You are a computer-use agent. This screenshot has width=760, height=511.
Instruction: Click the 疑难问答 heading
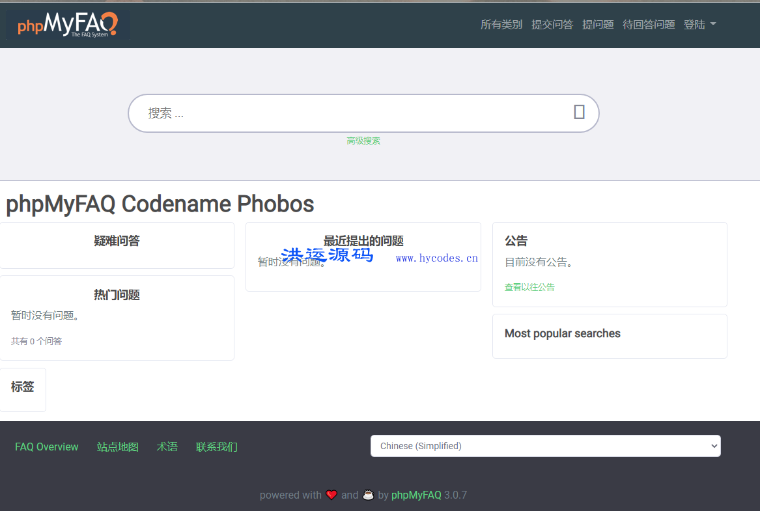tap(117, 241)
